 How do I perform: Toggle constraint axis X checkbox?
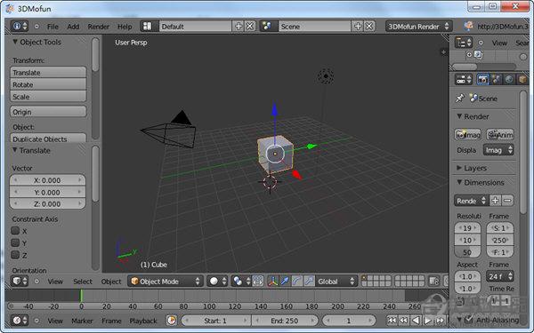point(15,231)
